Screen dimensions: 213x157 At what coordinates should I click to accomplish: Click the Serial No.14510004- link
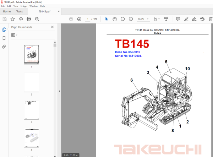tap(129, 56)
